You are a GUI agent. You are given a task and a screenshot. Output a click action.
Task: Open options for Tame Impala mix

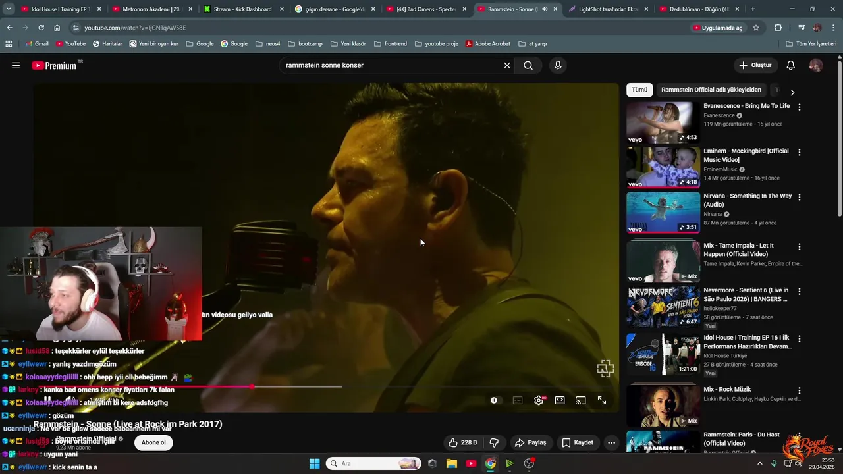800,246
